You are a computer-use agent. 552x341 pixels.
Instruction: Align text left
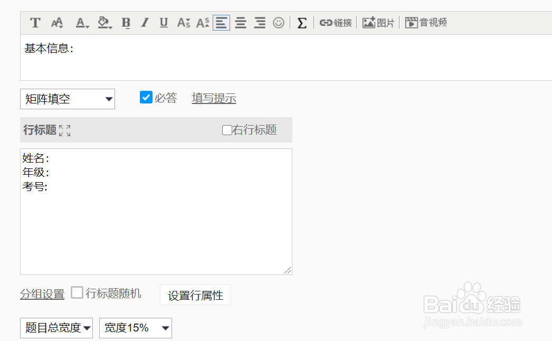coord(222,23)
